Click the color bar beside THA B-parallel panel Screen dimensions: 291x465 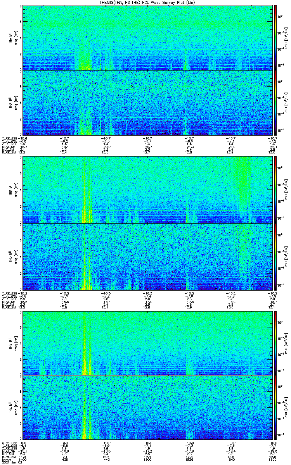[275, 103]
